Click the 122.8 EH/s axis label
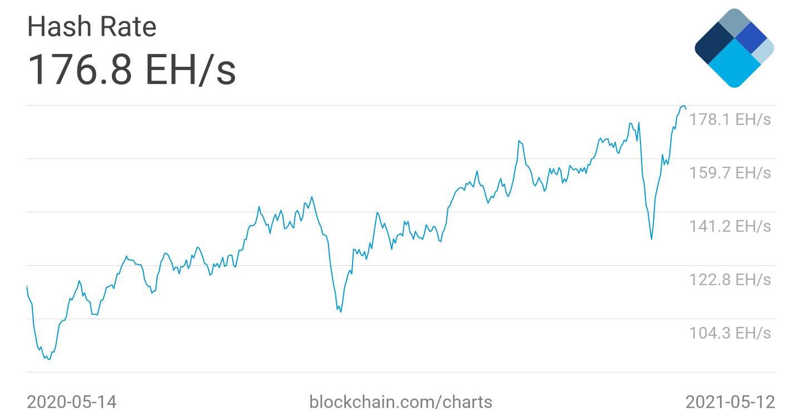The height and width of the screenshot is (417, 802). (730, 279)
